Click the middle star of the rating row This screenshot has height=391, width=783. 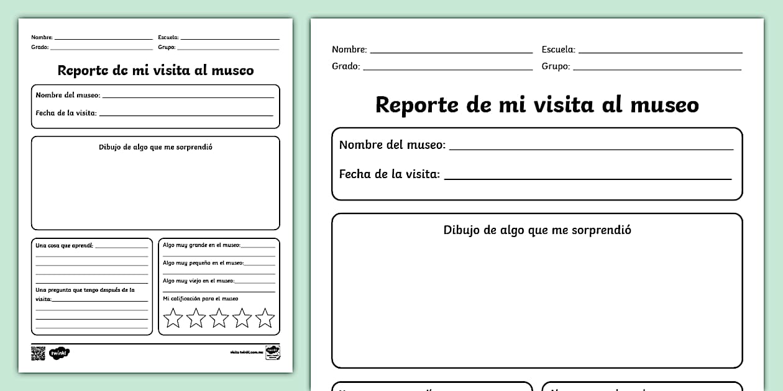point(219,318)
